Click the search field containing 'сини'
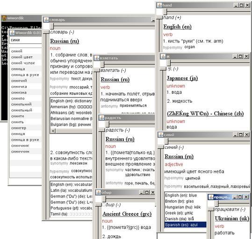 click(x=25, y=40)
